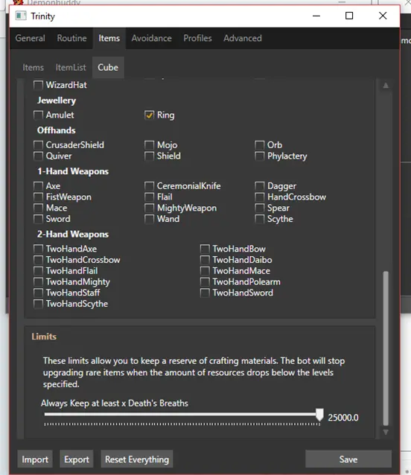Check the Dagger checkbox
Viewport: 411px width, 475px height.
260,185
